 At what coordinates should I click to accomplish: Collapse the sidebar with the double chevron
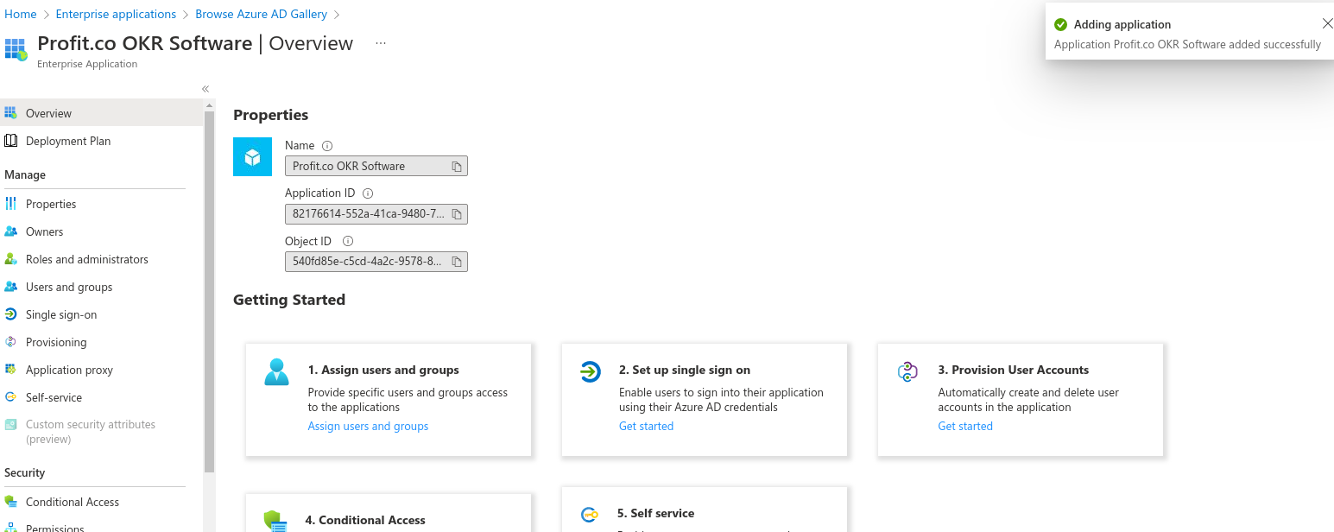[205, 89]
